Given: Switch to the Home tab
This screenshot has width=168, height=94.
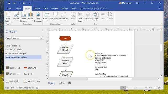Looking at the screenshot, I should (19, 8).
